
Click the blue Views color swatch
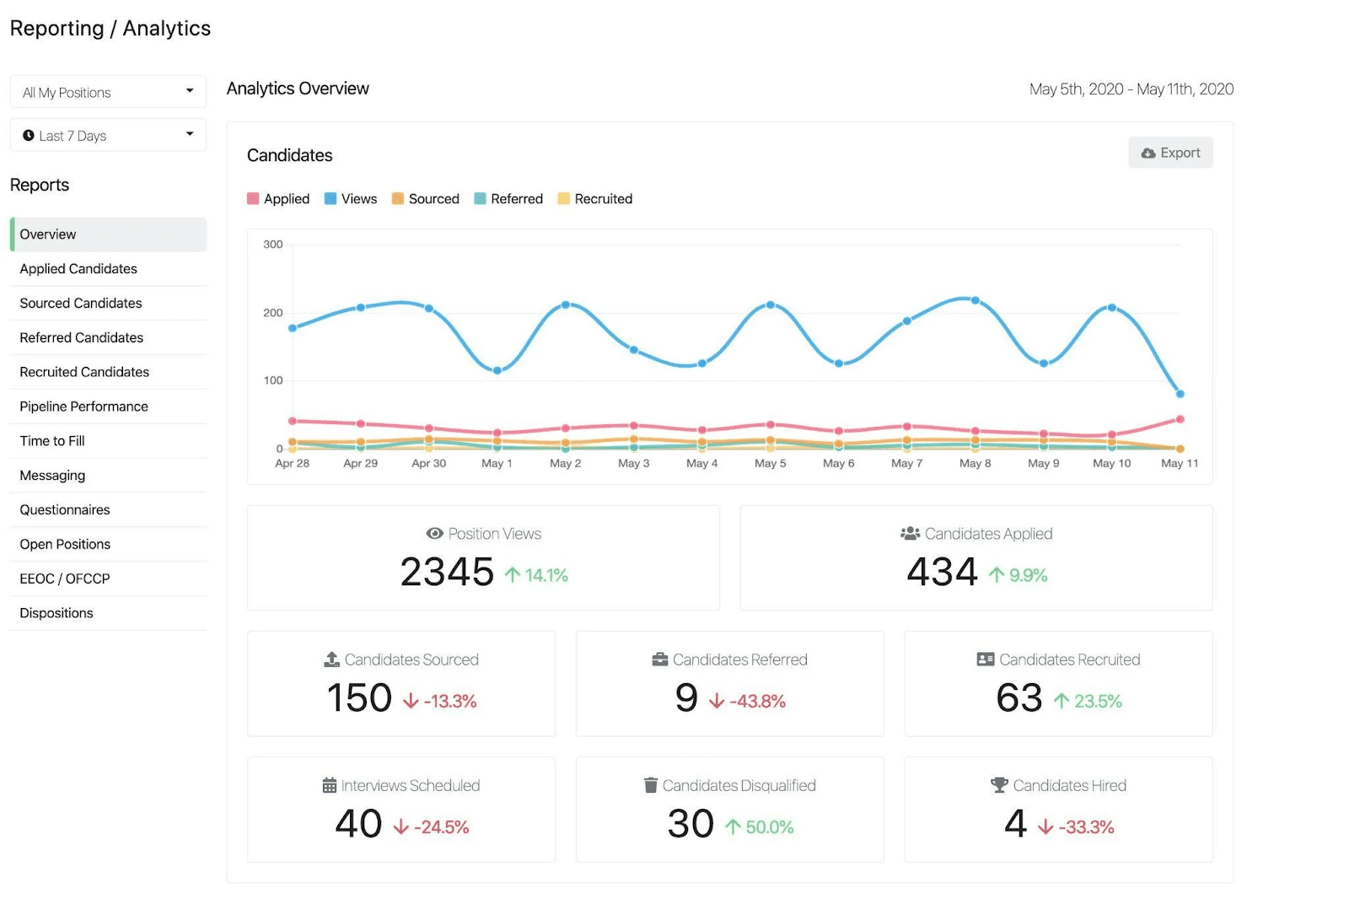[331, 199]
